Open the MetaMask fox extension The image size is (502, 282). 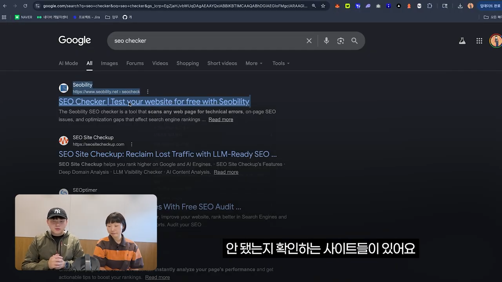click(337, 6)
